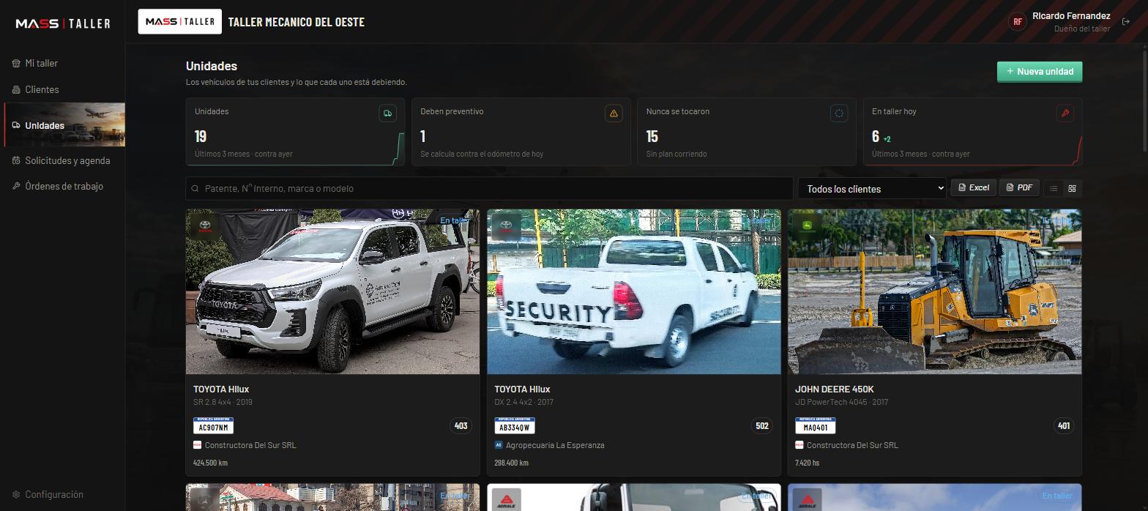Switch to list view
The height and width of the screenshot is (511, 1148).
(x=1054, y=188)
